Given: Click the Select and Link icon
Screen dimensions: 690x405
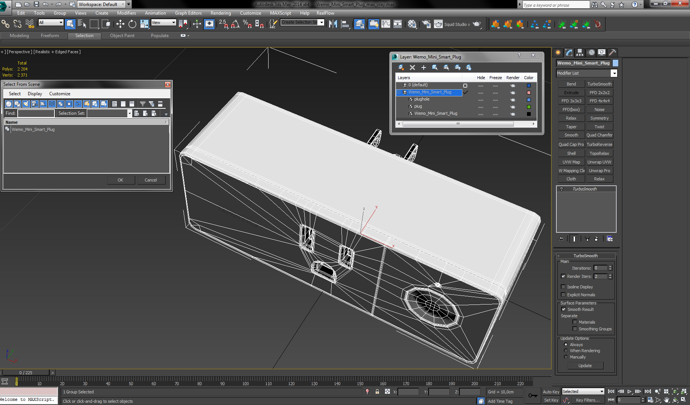Looking at the screenshot, I should (5, 24).
